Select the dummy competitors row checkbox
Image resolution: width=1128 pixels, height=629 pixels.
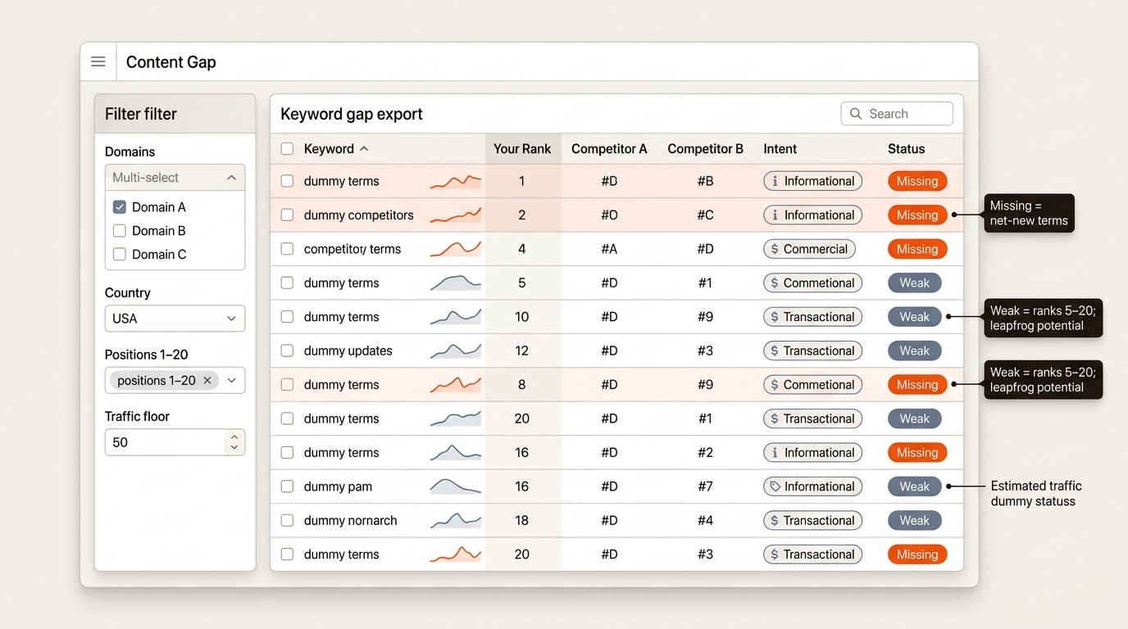click(287, 215)
